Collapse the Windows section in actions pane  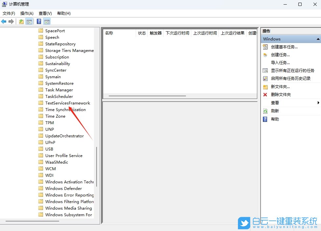pyautogui.click(x=318, y=39)
